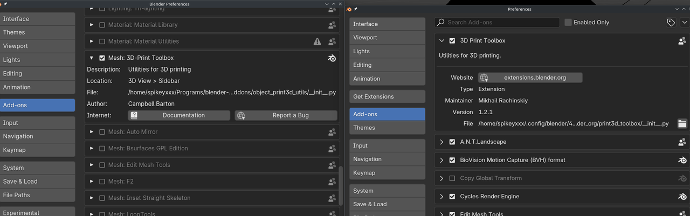Click the Report a Bug button
Viewport: 690px width, 216px height.
click(286, 115)
